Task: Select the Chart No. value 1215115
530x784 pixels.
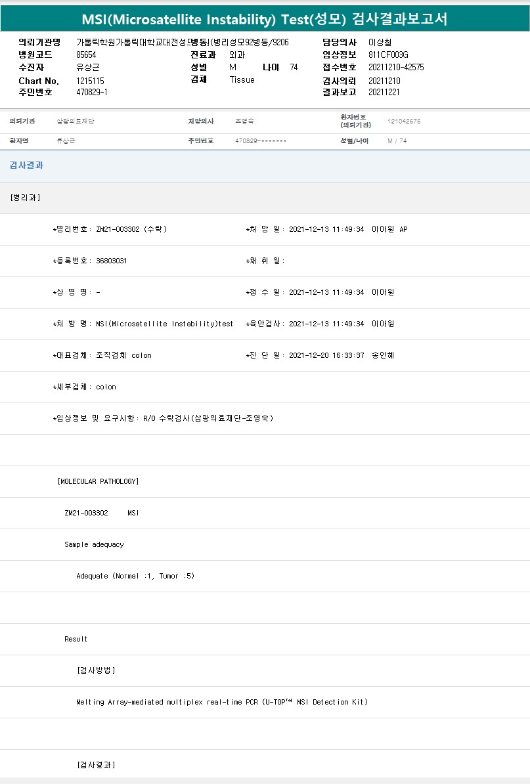Action: point(90,81)
